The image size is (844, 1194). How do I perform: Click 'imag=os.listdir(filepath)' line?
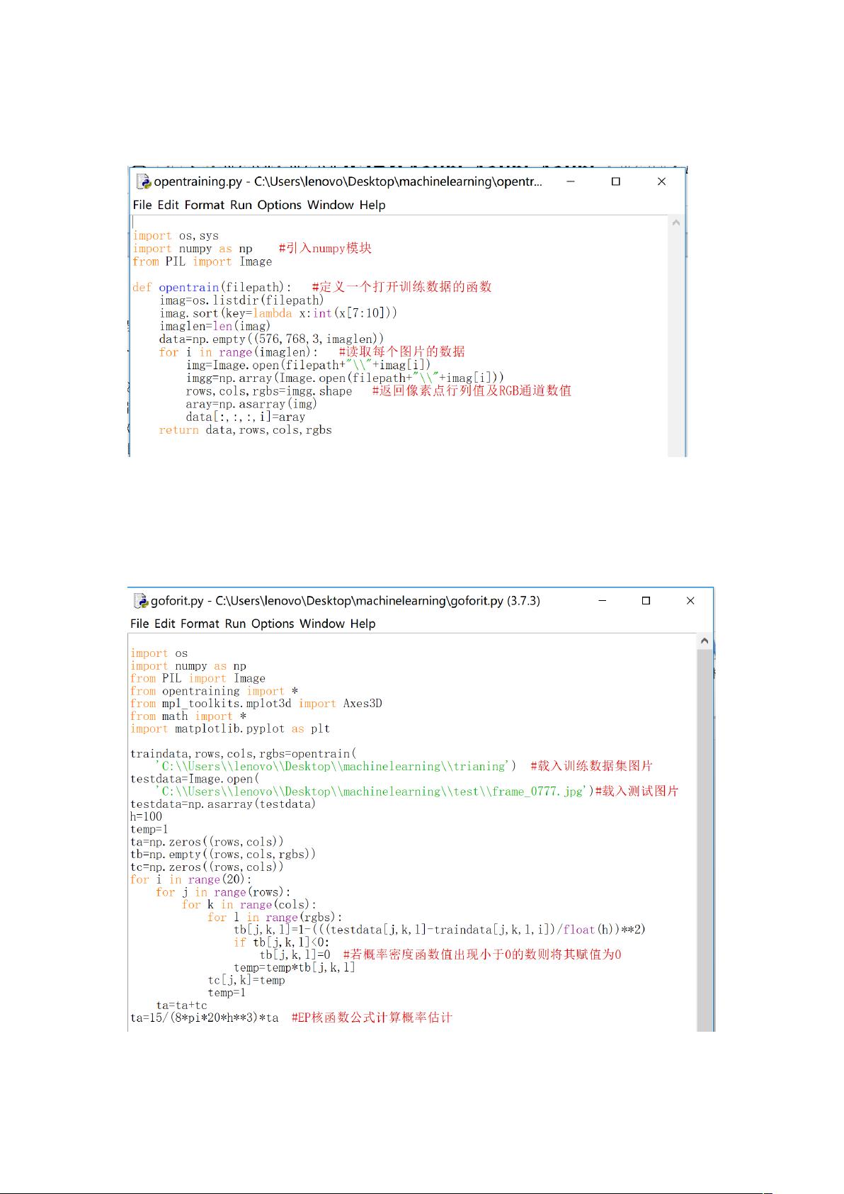tap(241, 300)
